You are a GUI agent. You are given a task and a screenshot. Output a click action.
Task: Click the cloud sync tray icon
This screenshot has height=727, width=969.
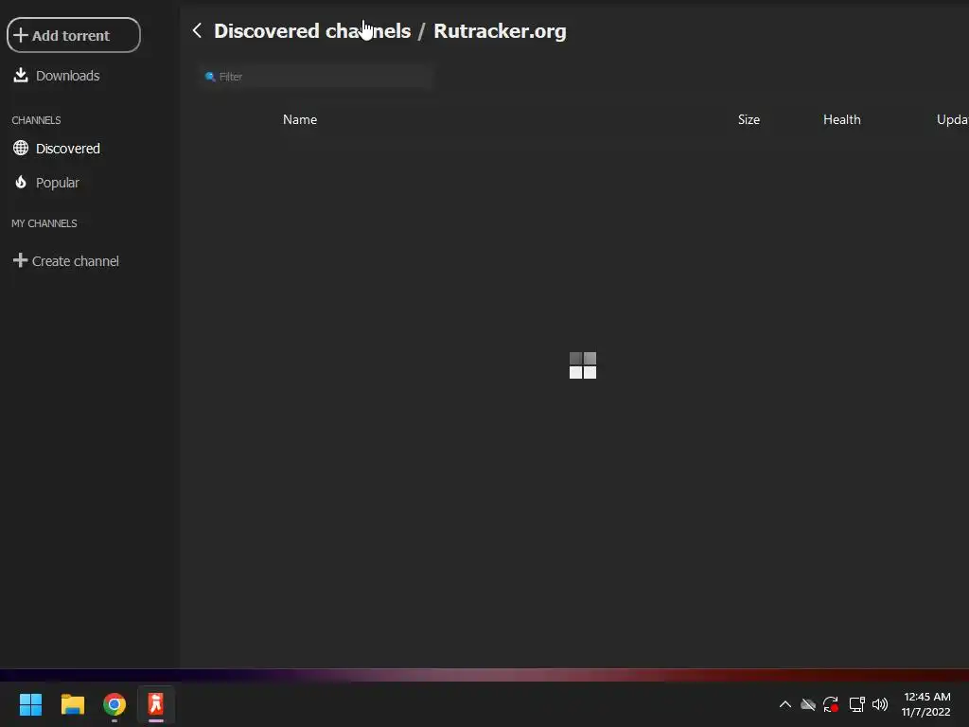(x=808, y=704)
